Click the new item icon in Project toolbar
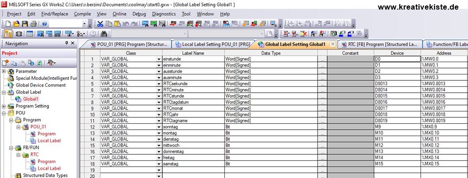Screen dimensions: 468x178 tap(5, 63)
